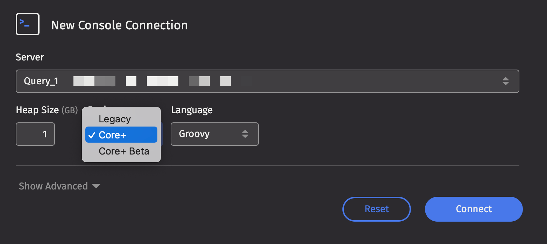Expand the Show Advanced section
This screenshot has height=244, width=547.
point(53,186)
